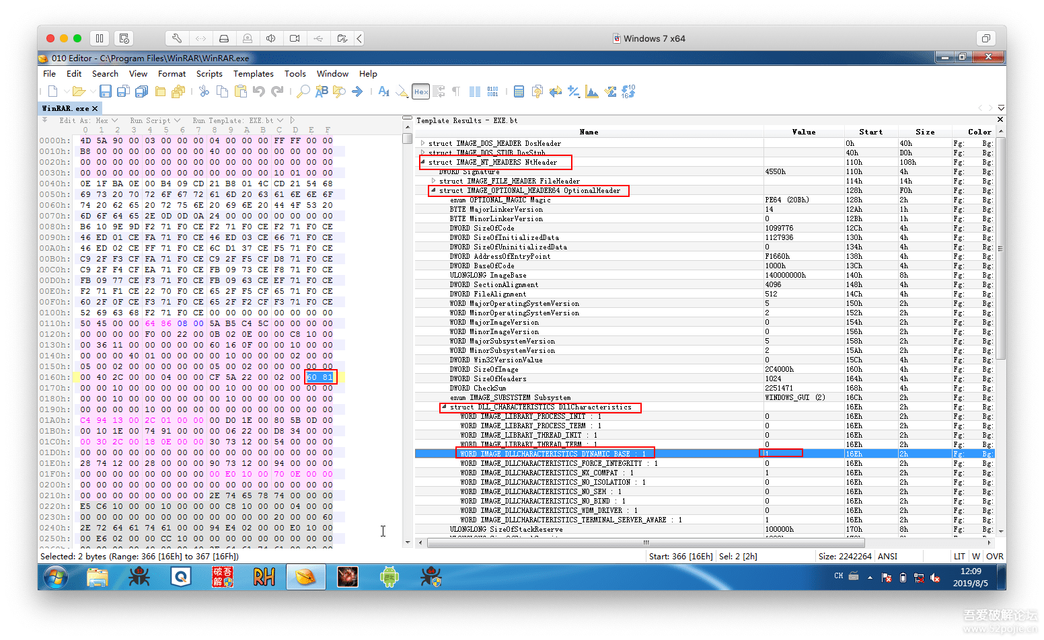
Task: Click the Goto blue arrow icon
Action: tap(357, 91)
